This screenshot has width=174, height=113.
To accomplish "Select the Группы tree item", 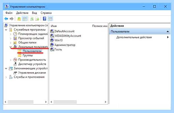I will (28, 56).
